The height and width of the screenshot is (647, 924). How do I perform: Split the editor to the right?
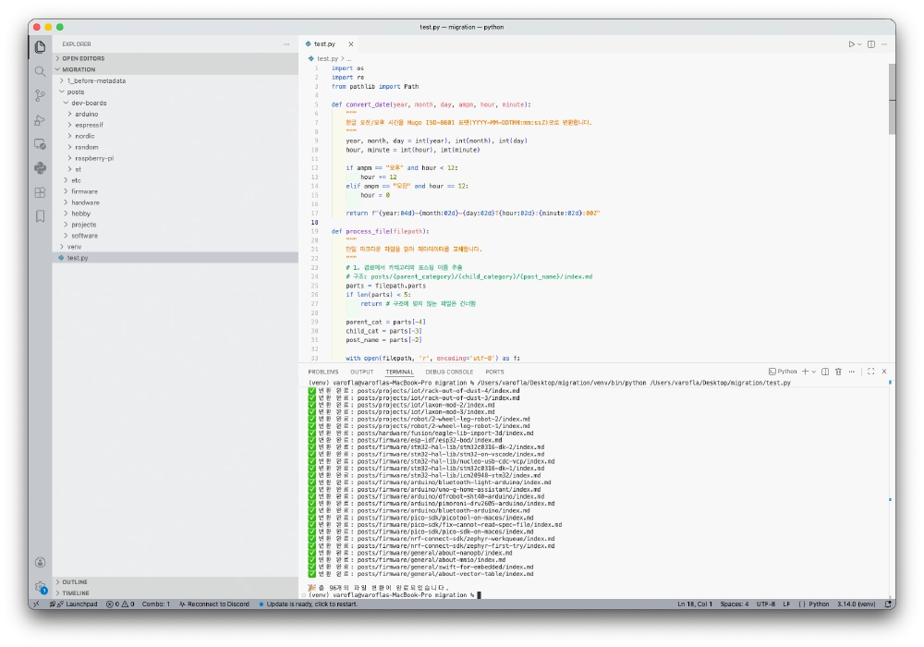point(872,44)
